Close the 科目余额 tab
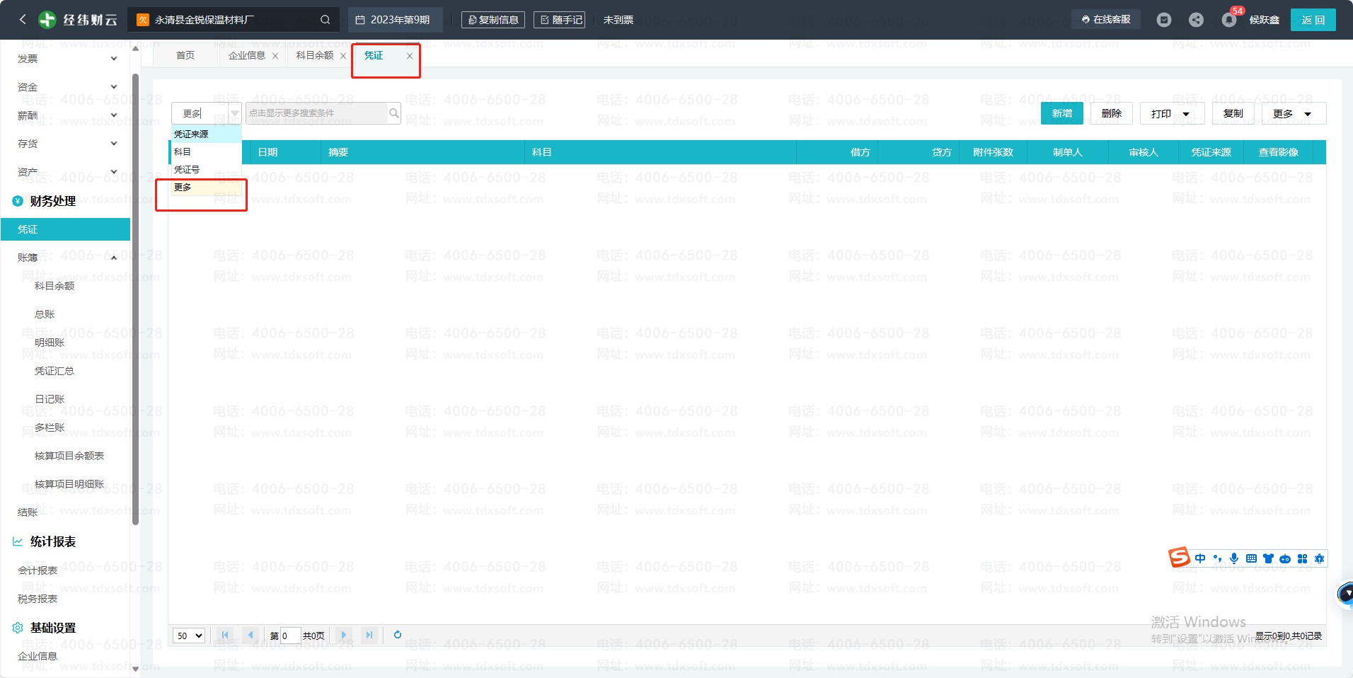The width and height of the screenshot is (1353, 678). (x=343, y=56)
